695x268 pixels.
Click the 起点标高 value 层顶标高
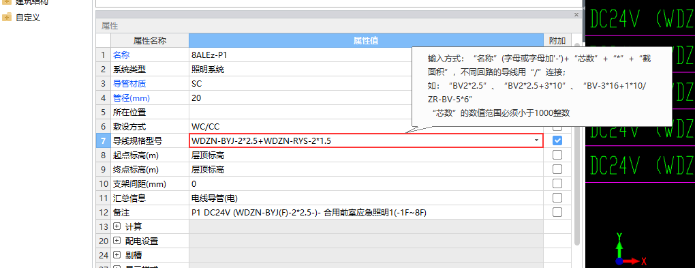pos(366,155)
